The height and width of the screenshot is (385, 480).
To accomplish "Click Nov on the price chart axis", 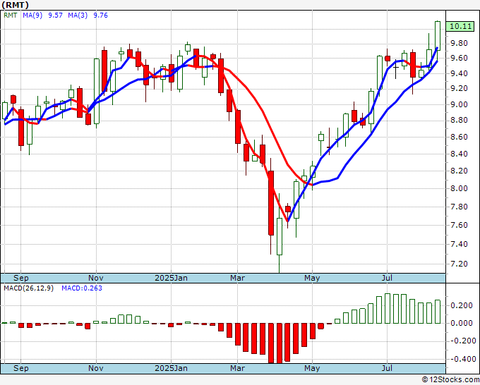I will (96, 278).
